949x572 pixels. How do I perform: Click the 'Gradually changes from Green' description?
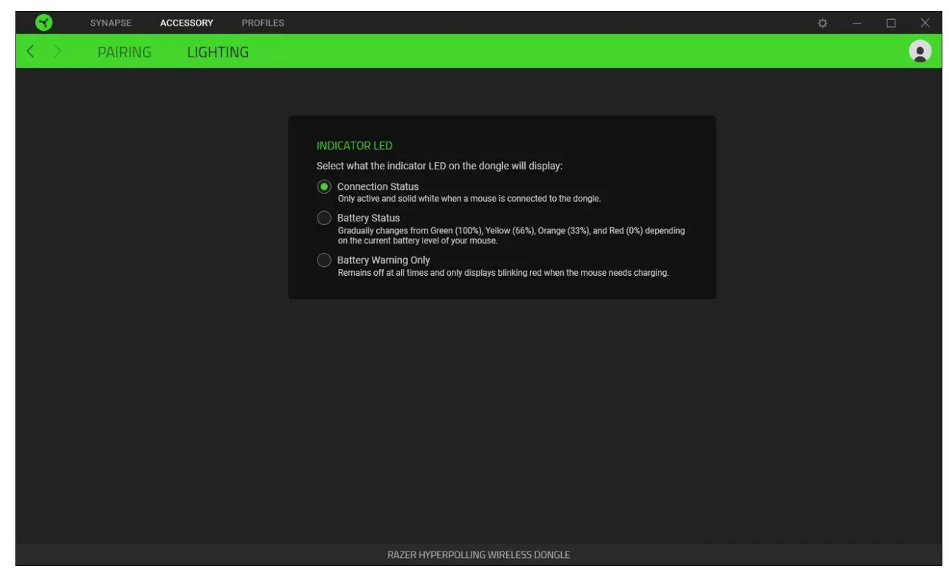coord(511,235)
